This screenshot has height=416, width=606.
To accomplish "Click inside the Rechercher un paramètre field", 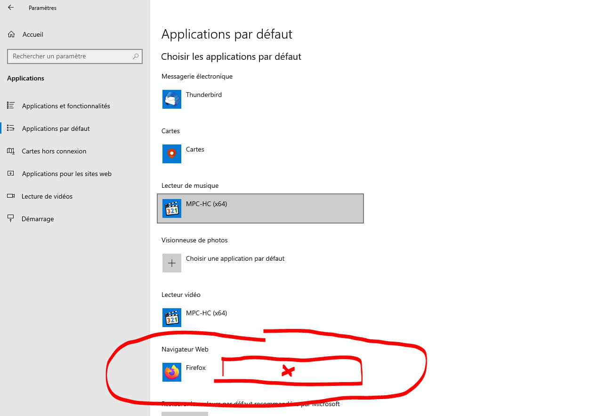I will point(75,56).
